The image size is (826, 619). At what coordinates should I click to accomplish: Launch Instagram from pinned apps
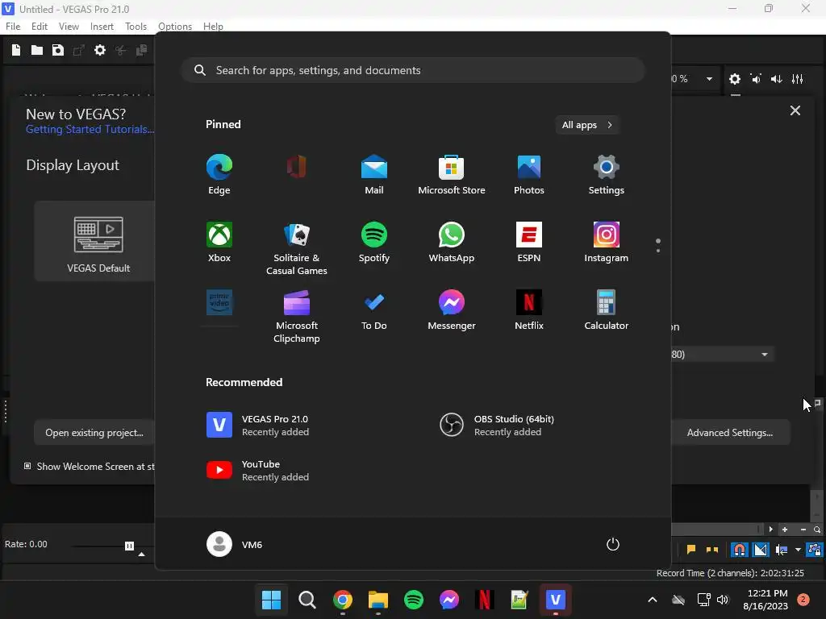point(607,242)
